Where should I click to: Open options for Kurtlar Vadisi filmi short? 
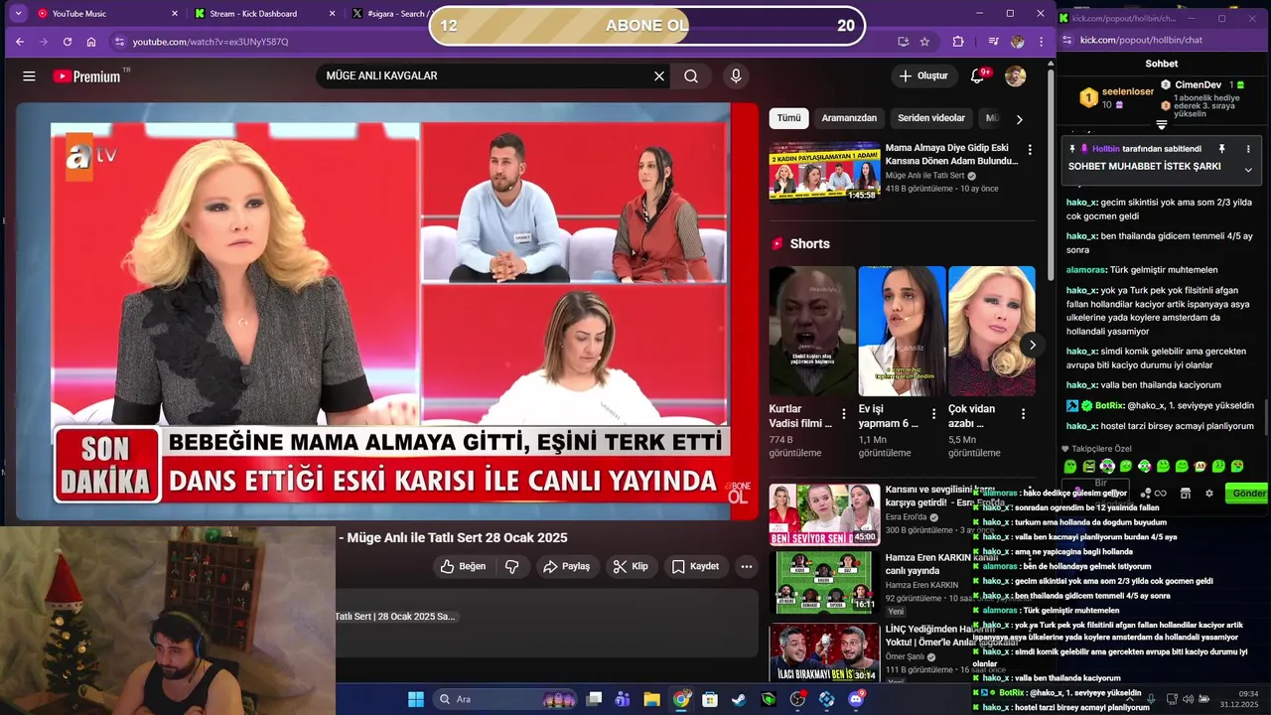click(844, 413)
